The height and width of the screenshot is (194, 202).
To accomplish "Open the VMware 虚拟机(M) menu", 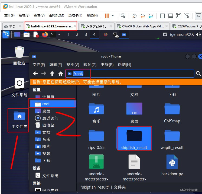I will pyautogui.click(x=56, y=15).
